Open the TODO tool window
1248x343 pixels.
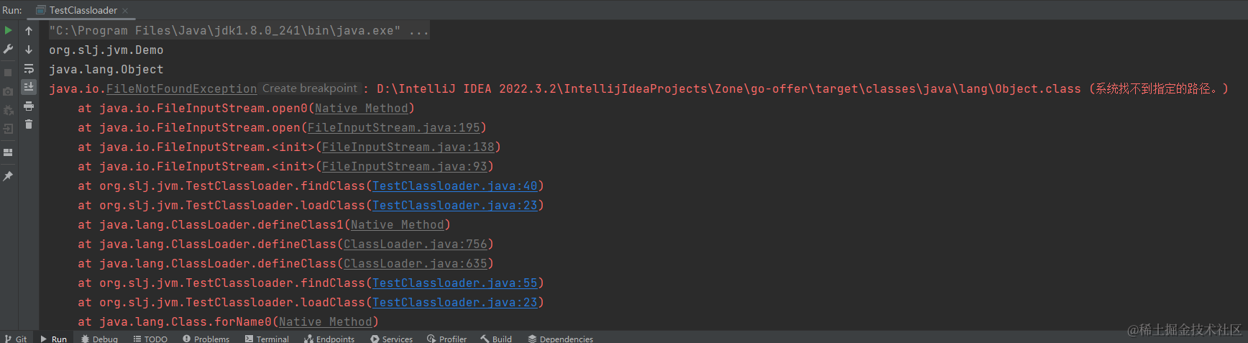click(150, 339)
